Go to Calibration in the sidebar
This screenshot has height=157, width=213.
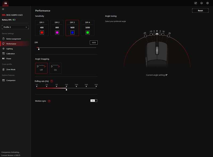11,54
